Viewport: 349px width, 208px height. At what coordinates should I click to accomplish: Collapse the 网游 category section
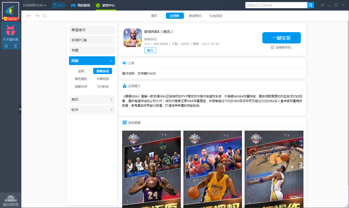tap(92, 61)
